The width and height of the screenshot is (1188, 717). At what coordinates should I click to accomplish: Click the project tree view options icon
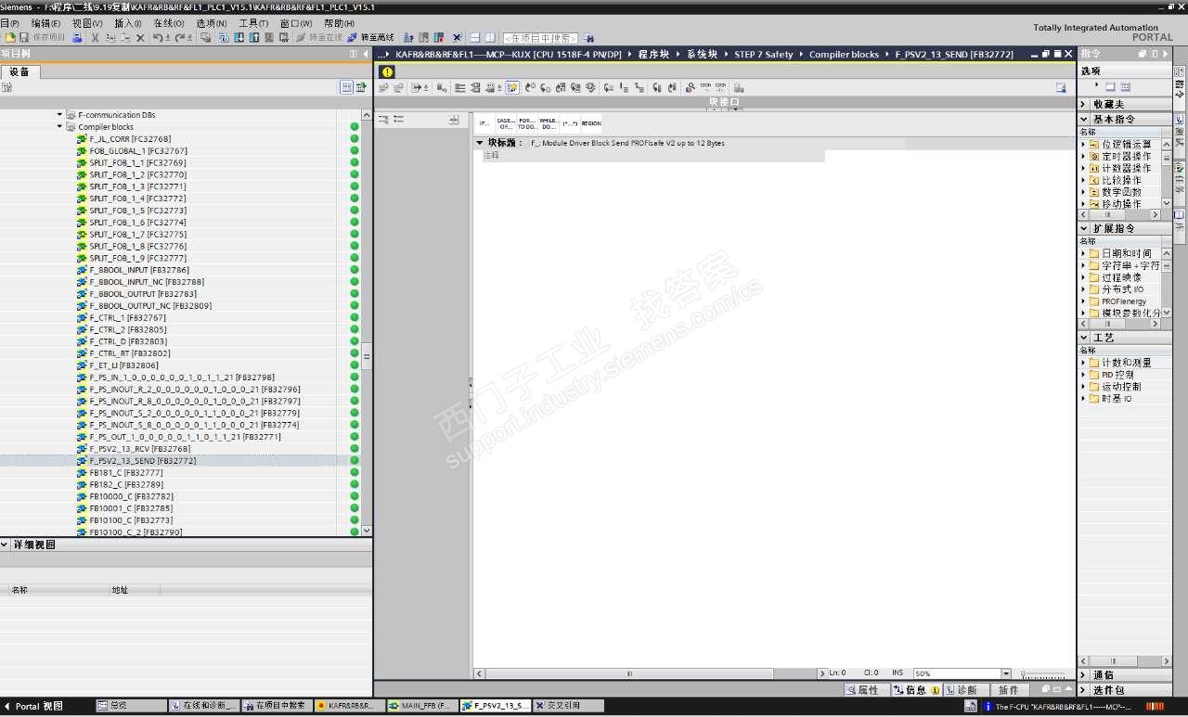346,87
